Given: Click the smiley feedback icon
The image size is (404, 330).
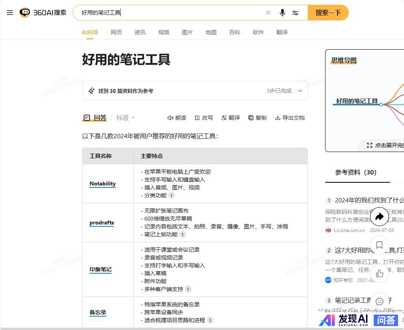Looking at the screenshot, I should (379, 301).
